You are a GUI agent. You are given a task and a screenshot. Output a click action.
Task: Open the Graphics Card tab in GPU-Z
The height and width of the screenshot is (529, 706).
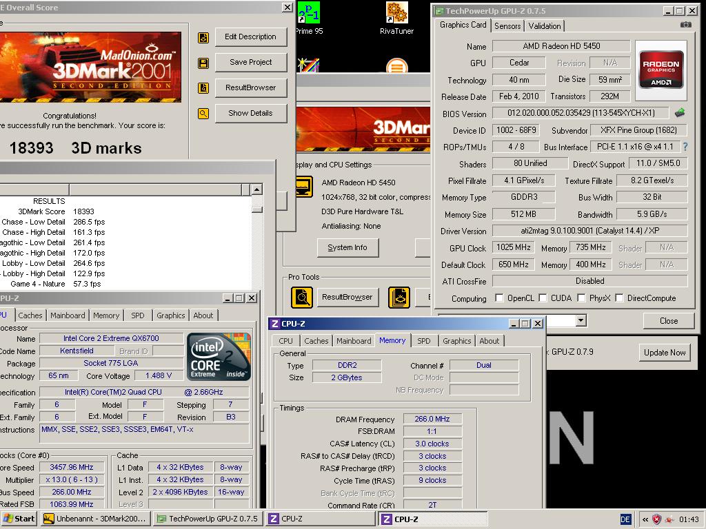click(463, 25)
